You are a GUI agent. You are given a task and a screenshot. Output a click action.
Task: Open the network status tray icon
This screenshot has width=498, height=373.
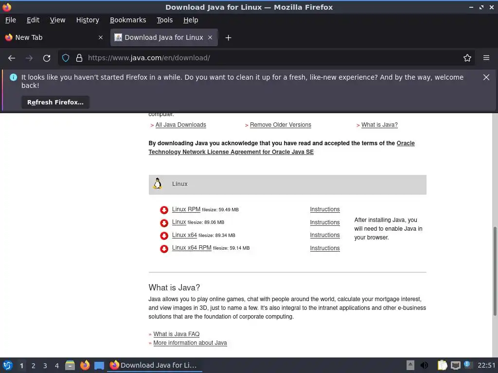coord(455,365)
